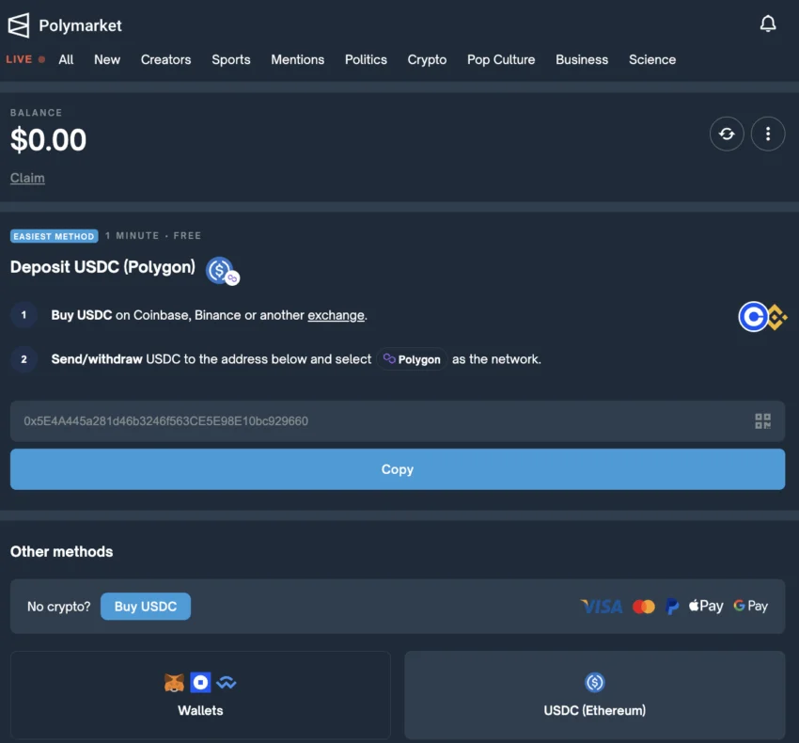Click the Other methods heading
Image resolution: width=799 pixels, height=743 pixels.
[x=62, y=552]
